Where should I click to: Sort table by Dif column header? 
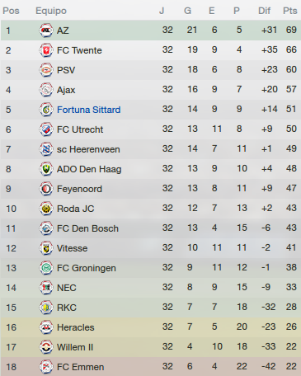coord(264,11)
